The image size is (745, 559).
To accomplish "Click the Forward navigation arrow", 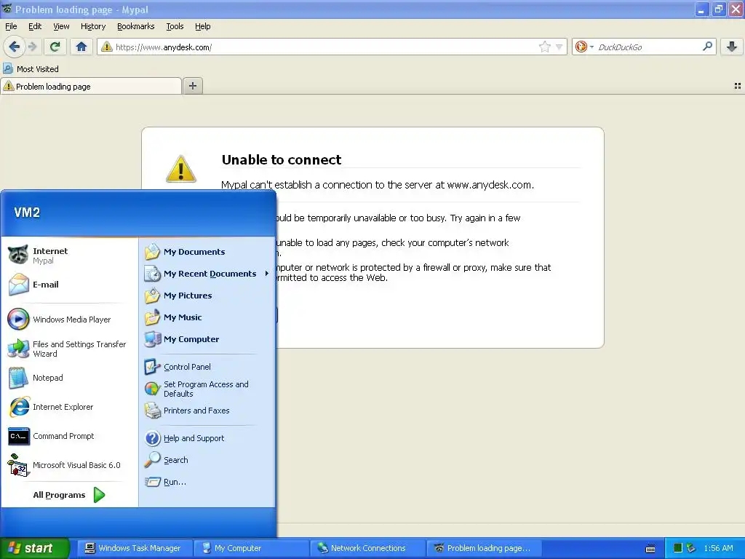I will click(x=32, y=47).
